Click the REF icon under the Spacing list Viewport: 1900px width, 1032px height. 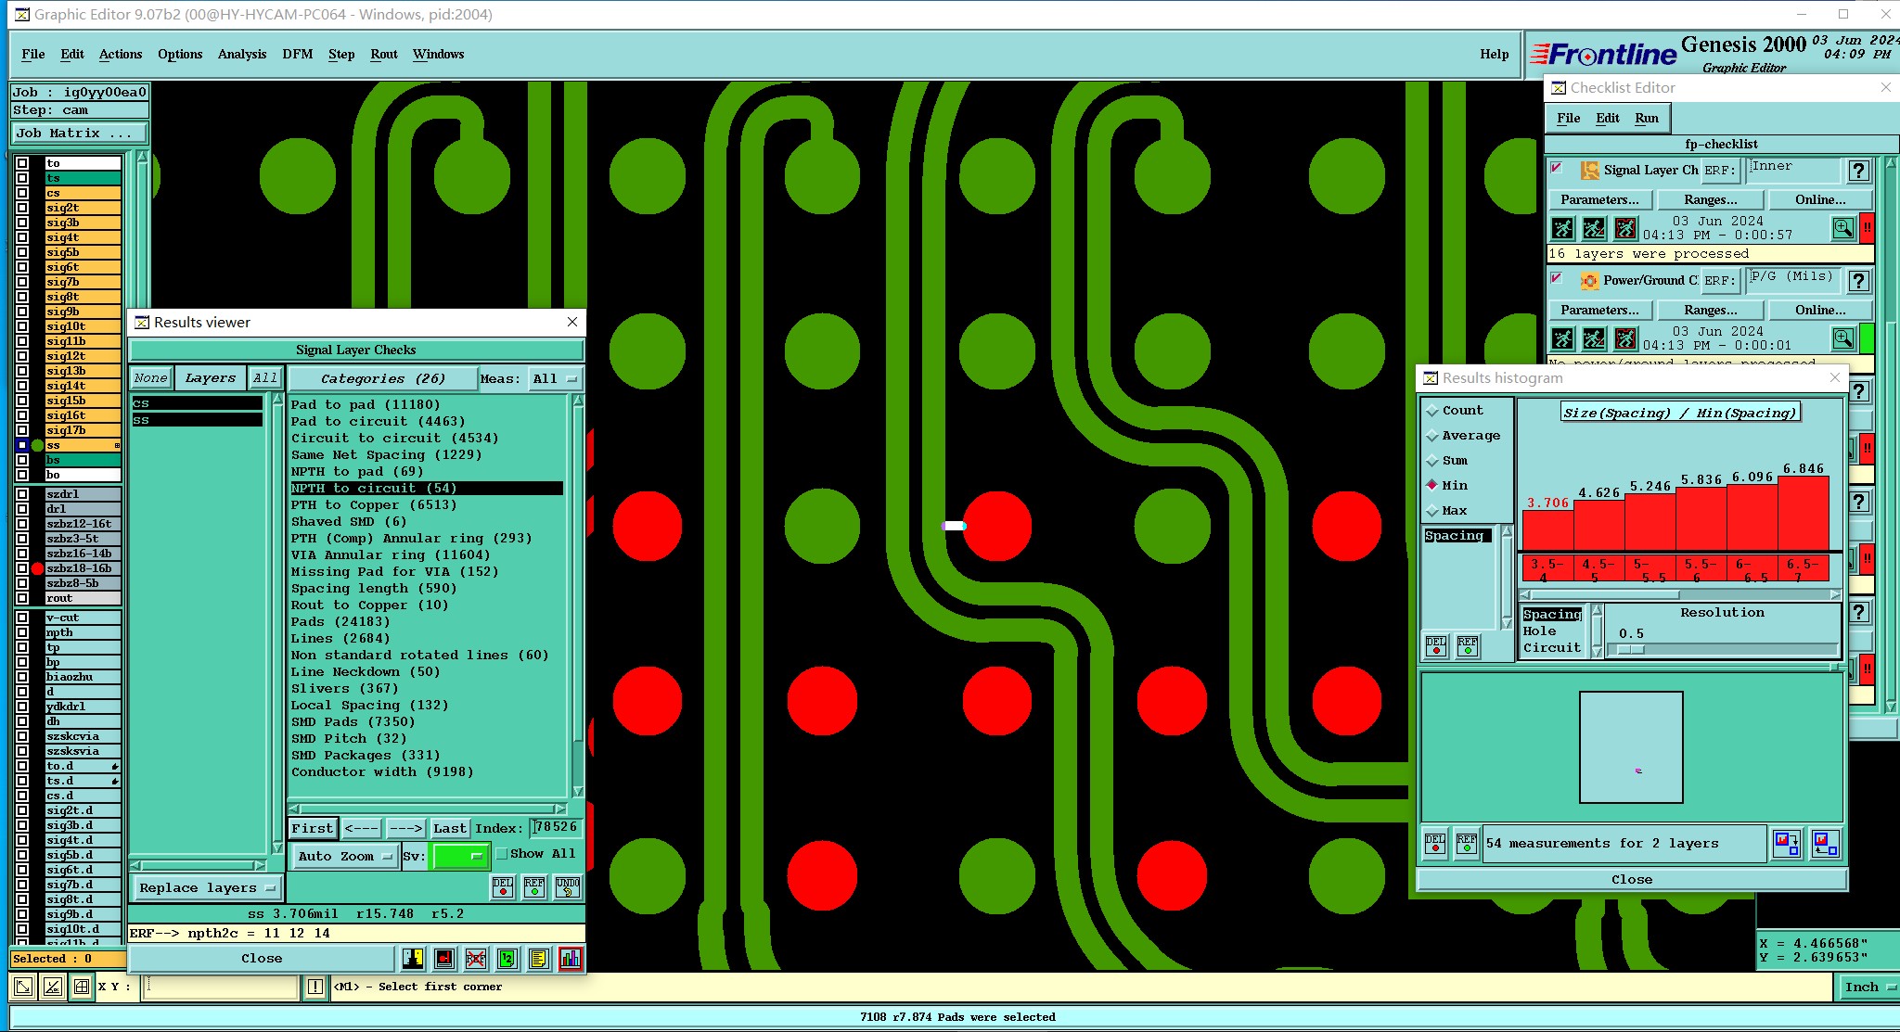pos(1468,645)
